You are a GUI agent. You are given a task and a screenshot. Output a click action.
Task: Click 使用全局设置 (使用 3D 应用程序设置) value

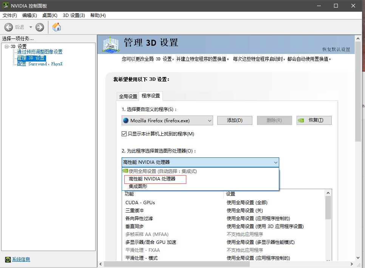pos(265,226)
